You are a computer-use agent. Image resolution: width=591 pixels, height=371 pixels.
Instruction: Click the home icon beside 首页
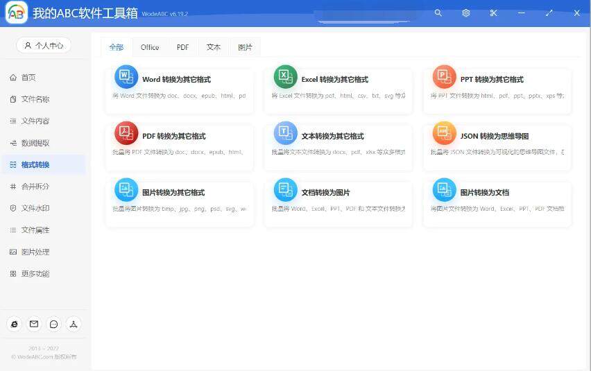[x=13, y=78]
